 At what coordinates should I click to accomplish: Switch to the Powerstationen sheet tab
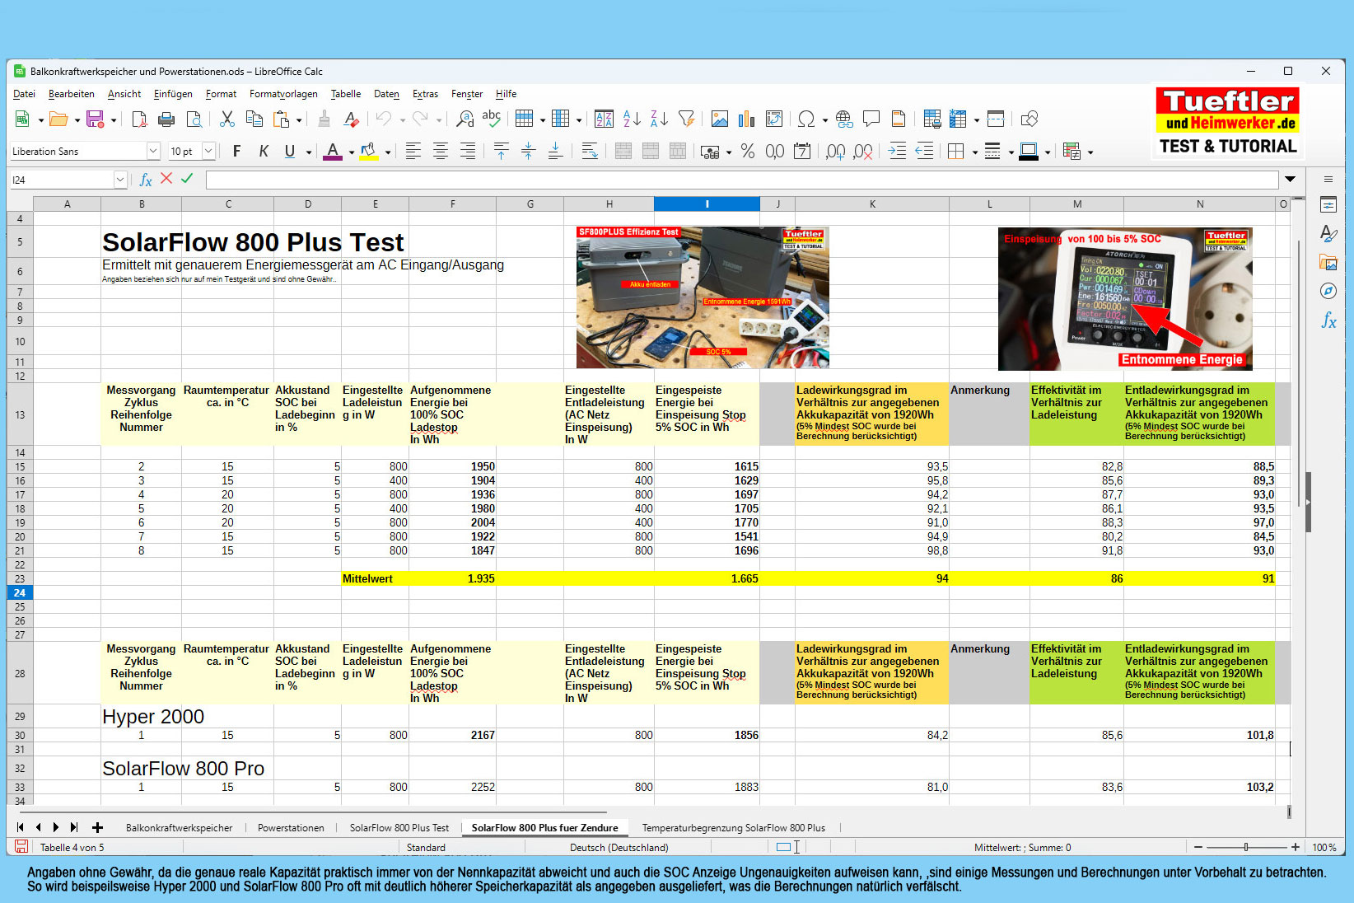[x=291, y=828]
